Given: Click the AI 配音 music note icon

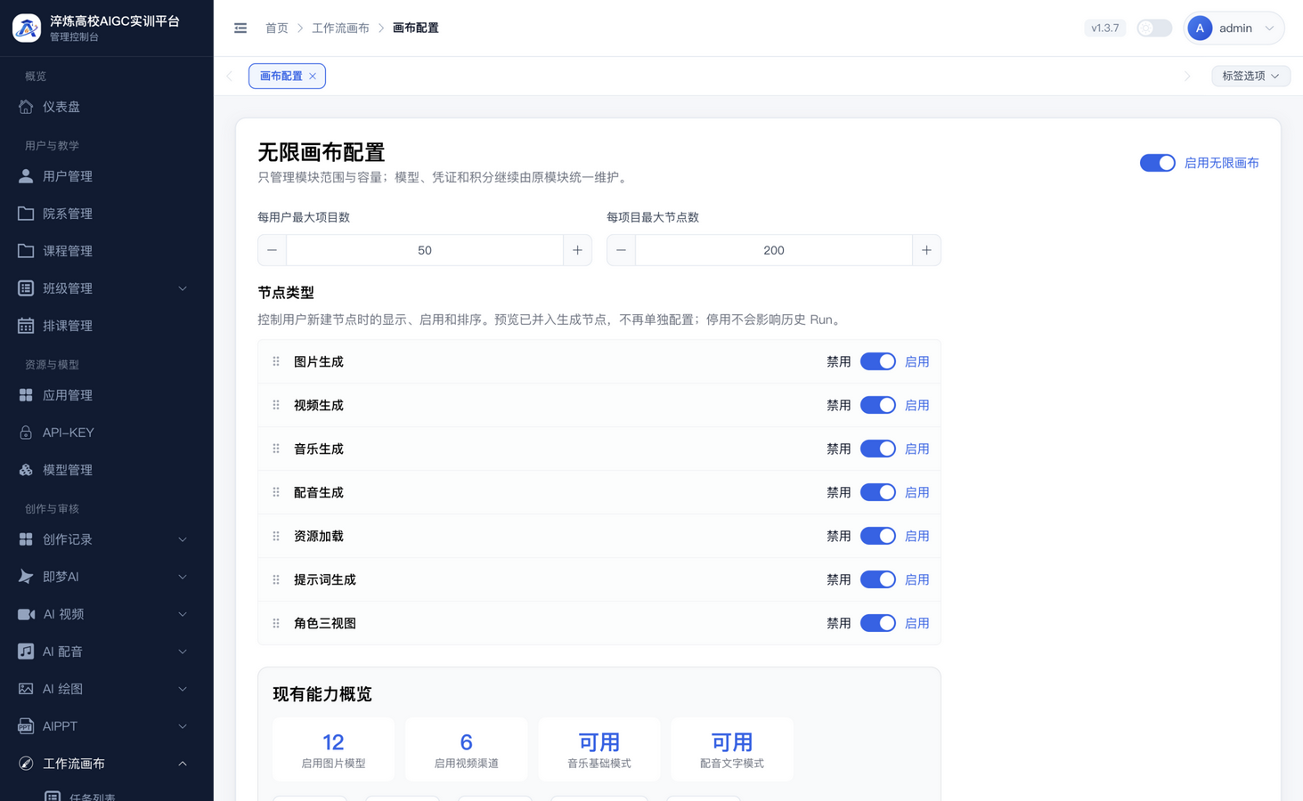Looking at the screenshot, I should [26, 651].
